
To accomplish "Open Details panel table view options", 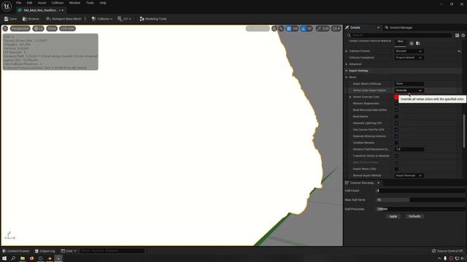I will (x=458, y=36).
